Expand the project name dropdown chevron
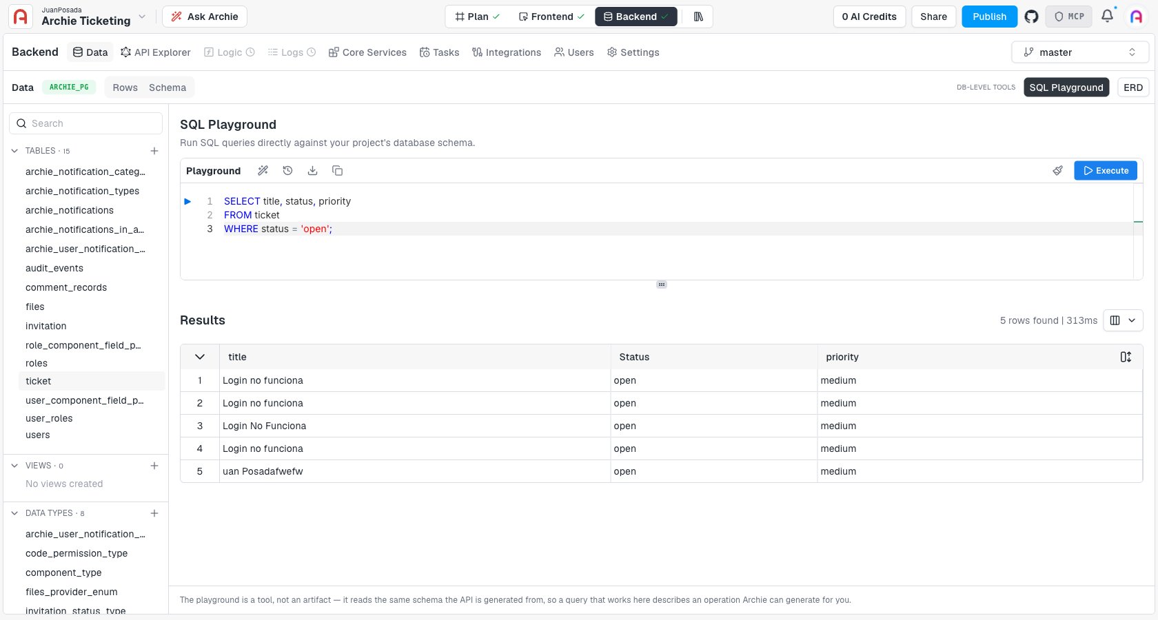The width and height of the screenshot is (1158, 620). [142, 17]
